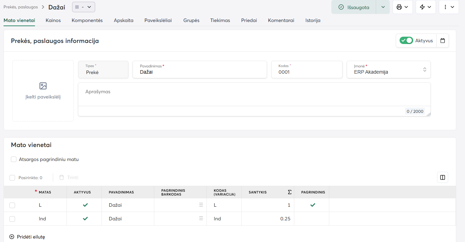This screenshot has width=465, height=242.
Task: Open the Tipas Prekė selector
Action: pos(103,69)
